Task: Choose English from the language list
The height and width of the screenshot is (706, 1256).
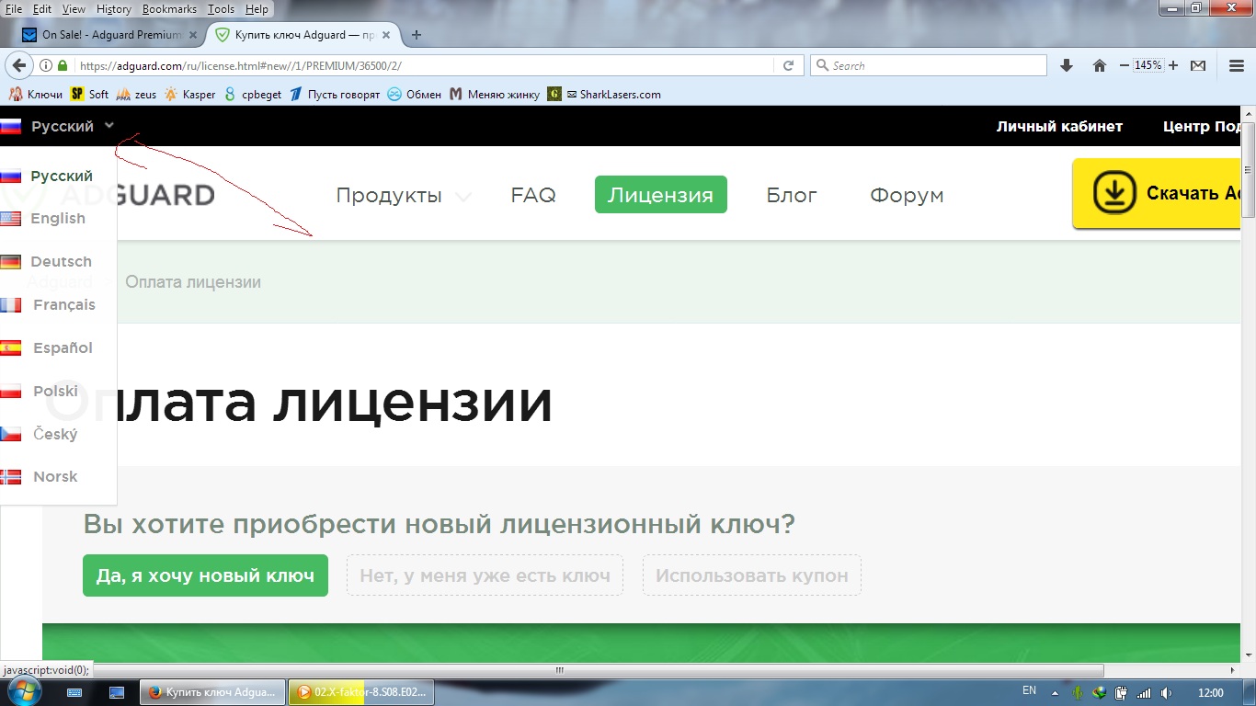Action: 57,219
